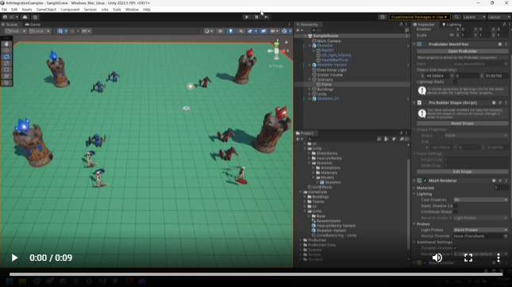Open the File menu
This screenshot has width=512, height=287.
[x=4, y=10]
